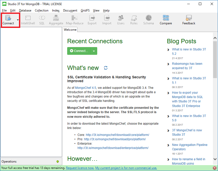This screenshot has width=218, height=171.
Task: Open the File menu
Action: (x=4, y=10)
